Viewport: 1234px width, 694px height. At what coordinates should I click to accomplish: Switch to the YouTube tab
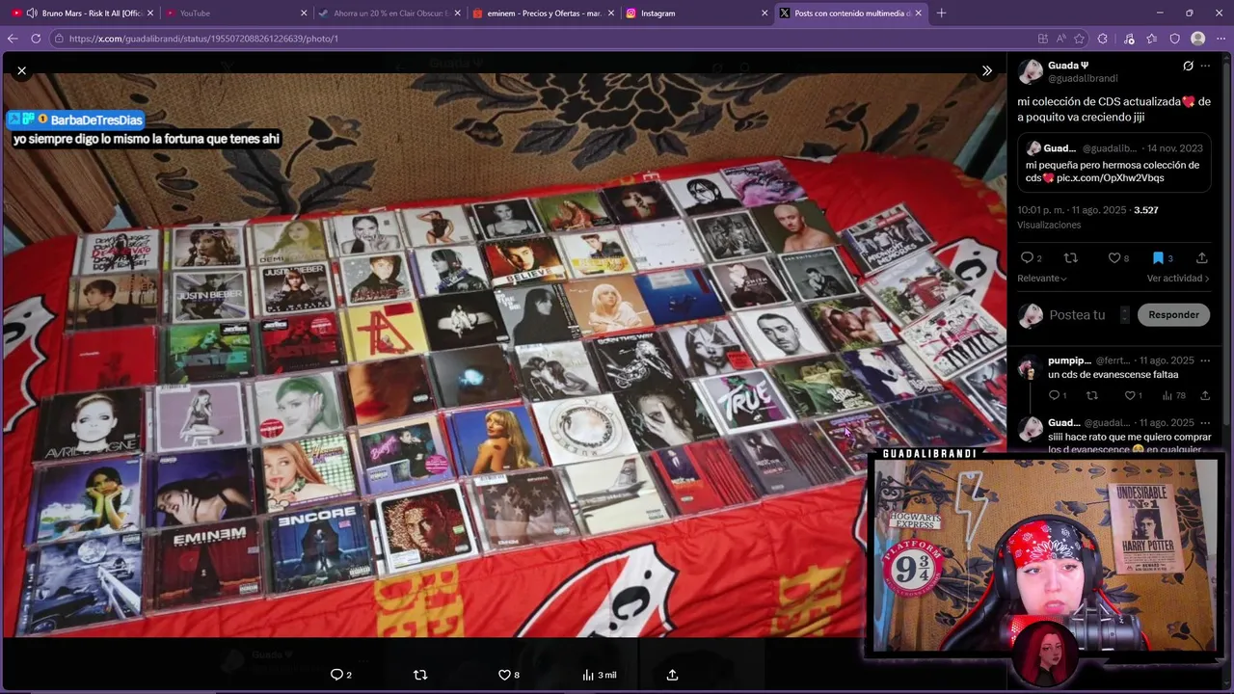tap(237, 13)
